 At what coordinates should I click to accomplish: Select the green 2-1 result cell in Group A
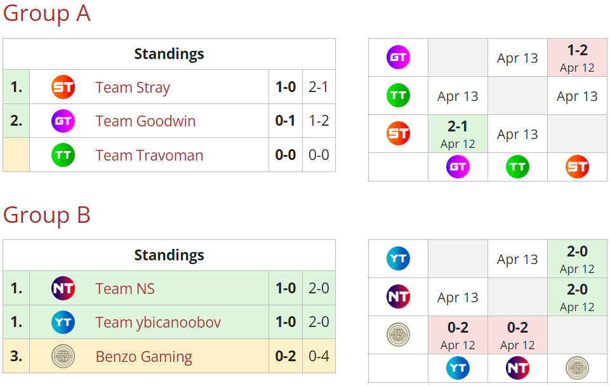click(x=458, y=134)
